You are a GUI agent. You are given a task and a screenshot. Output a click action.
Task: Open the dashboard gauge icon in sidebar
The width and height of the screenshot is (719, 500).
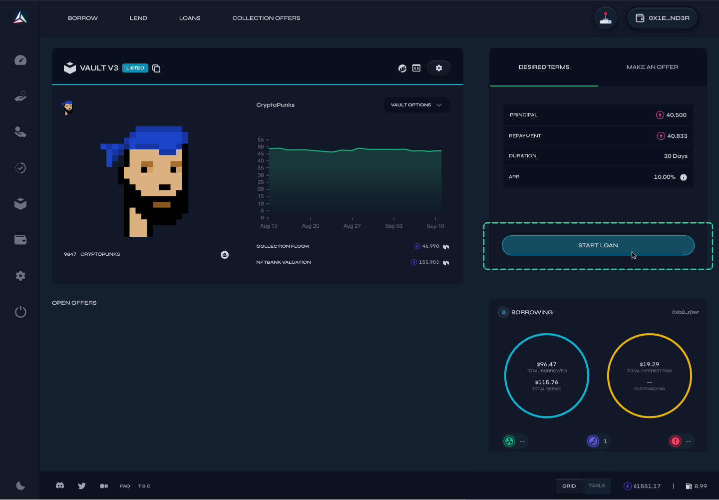(x=20, y=60)
